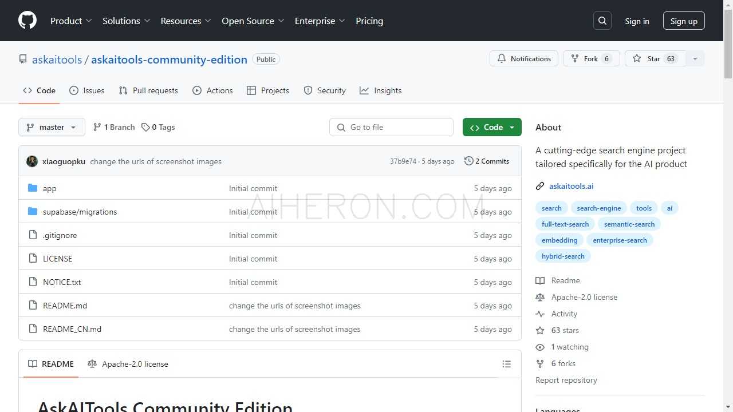Open the Security tab
This screenshot has height=412, width=733.
click(325, 90)
